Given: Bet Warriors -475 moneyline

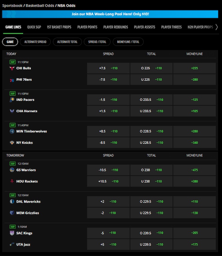Looking at the screenshot, I should pyautogui.click(x=194, y=170).
